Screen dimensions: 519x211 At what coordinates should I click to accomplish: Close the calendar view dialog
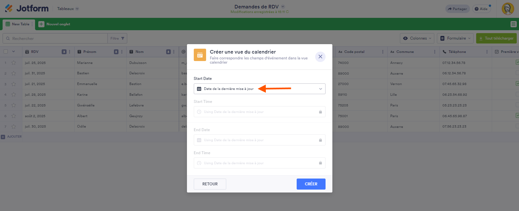320,56
